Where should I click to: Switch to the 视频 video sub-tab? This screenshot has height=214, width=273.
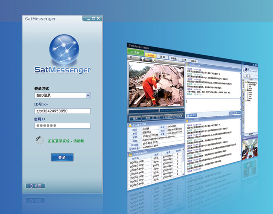(146, 59)
